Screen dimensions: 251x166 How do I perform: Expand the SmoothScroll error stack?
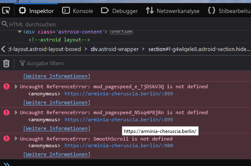point(16,138)
